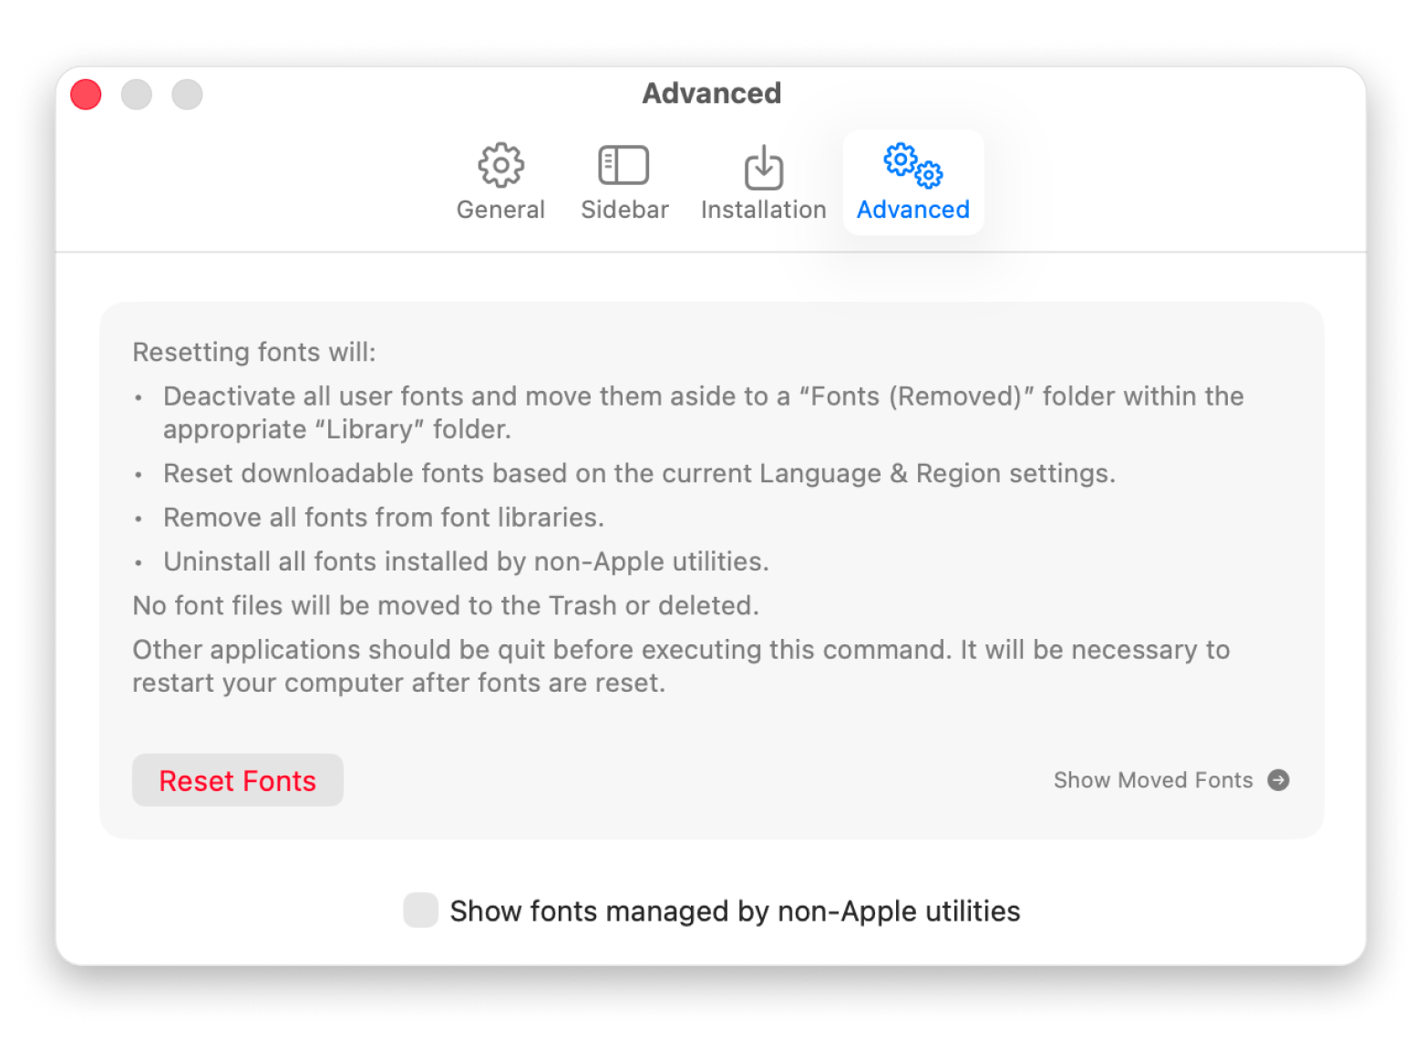Switch to the Sidebar tab
The height and width of the screenshot is (1039, 1422).
623,180
